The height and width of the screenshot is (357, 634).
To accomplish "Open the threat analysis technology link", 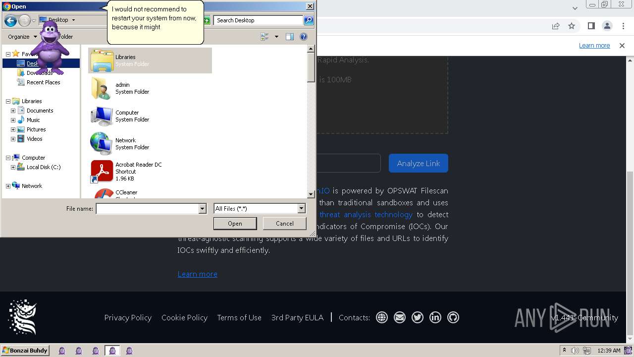I will (x=366, y=214).
